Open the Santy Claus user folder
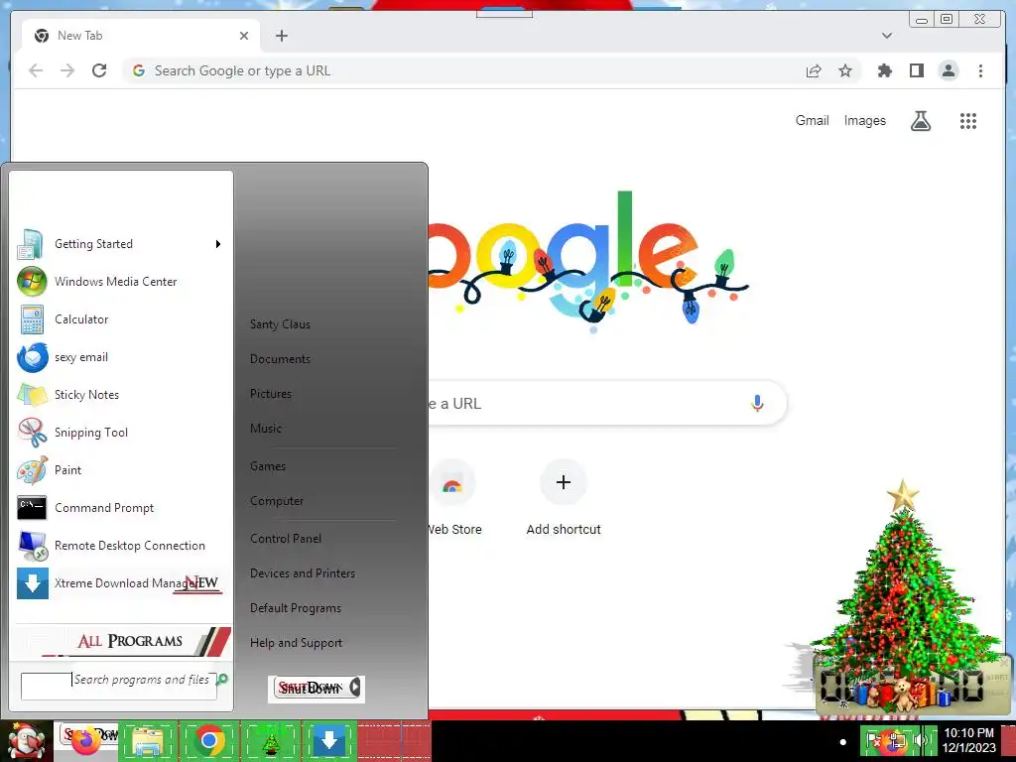Viewport: 1016px width, 762px height. (281, 324)
